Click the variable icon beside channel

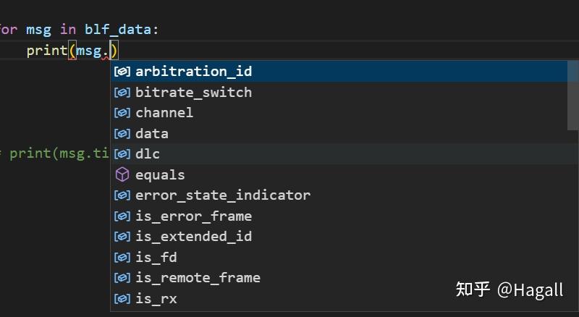click(x=122, y=113)
